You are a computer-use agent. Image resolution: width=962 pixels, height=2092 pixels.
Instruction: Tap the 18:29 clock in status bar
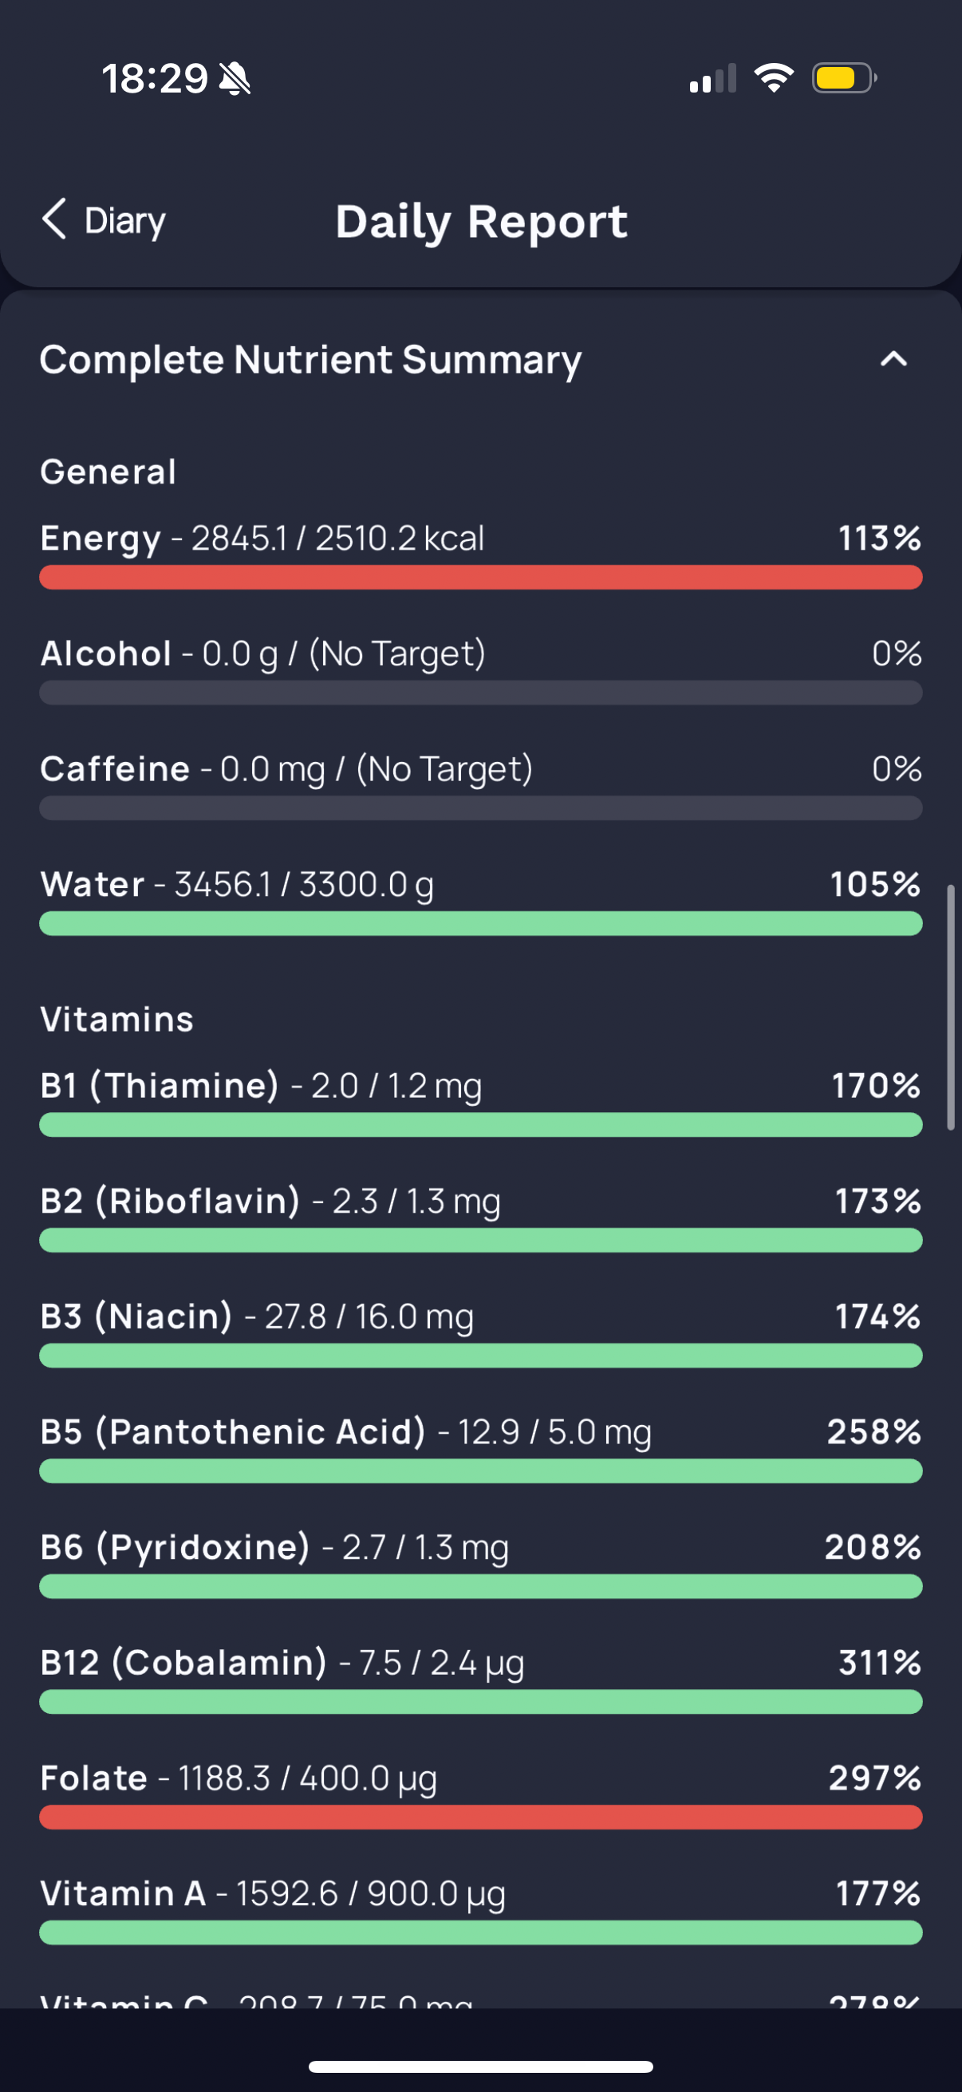154,79
